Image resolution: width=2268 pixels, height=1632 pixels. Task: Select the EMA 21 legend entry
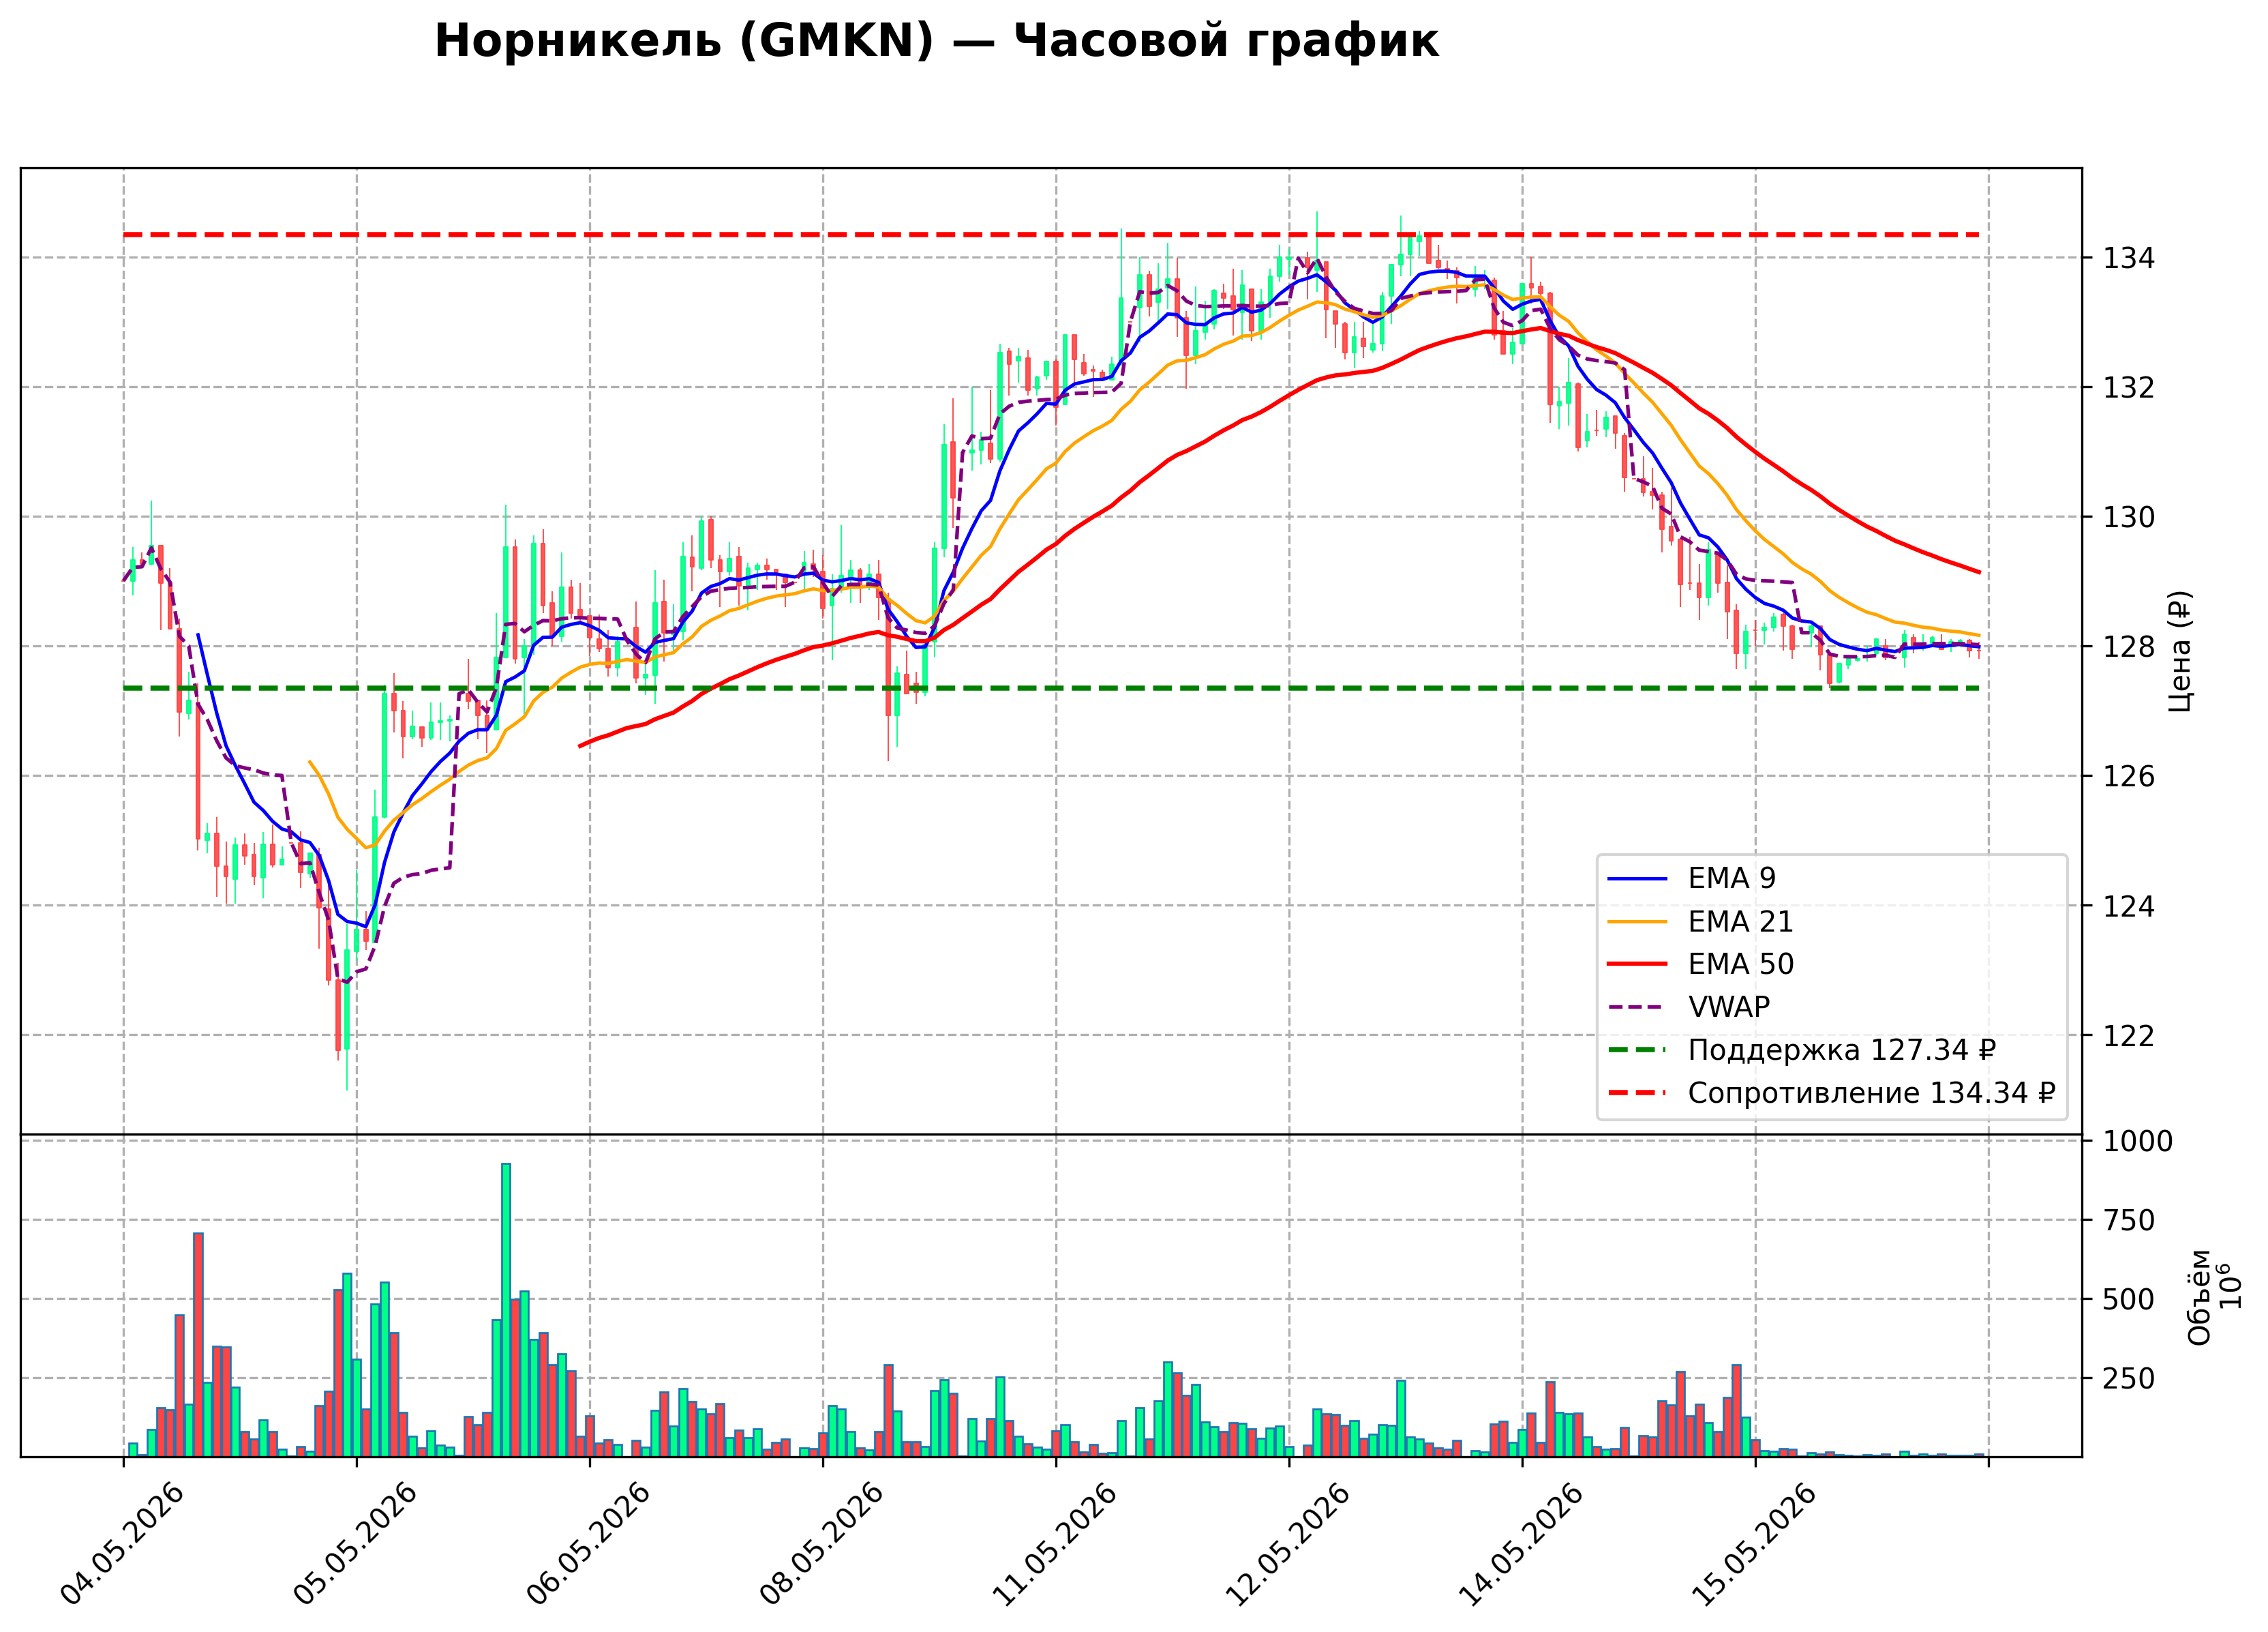click(x=1700, y=921)
